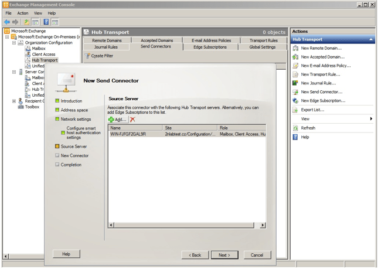Screen dimensions: 381x269
Task: Click the red X remove server icon
Action: (x=132, y=120)
